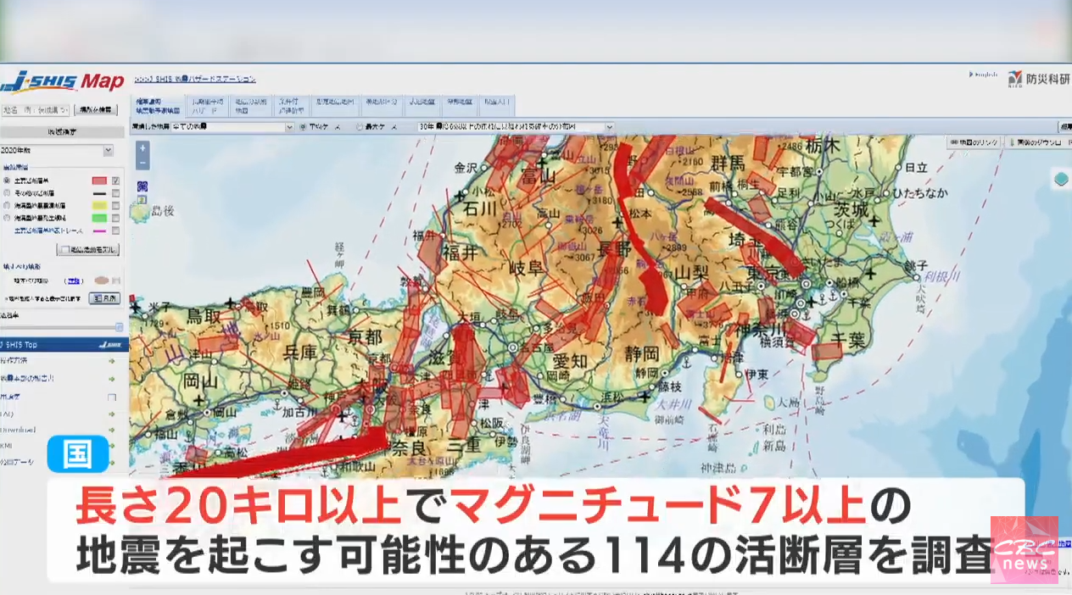Tick the checkbox next to the black line
This screenshot has width=1072, height=595.
point(115,193)
